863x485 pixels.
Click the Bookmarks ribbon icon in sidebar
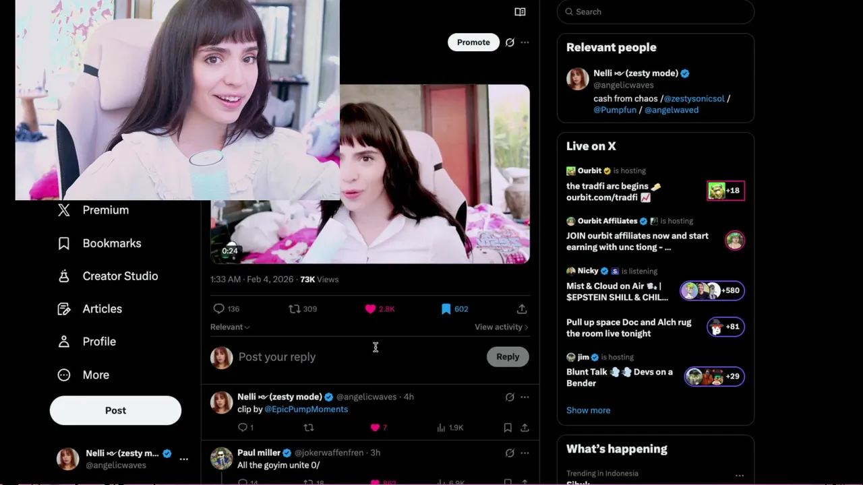pos(64,243)
